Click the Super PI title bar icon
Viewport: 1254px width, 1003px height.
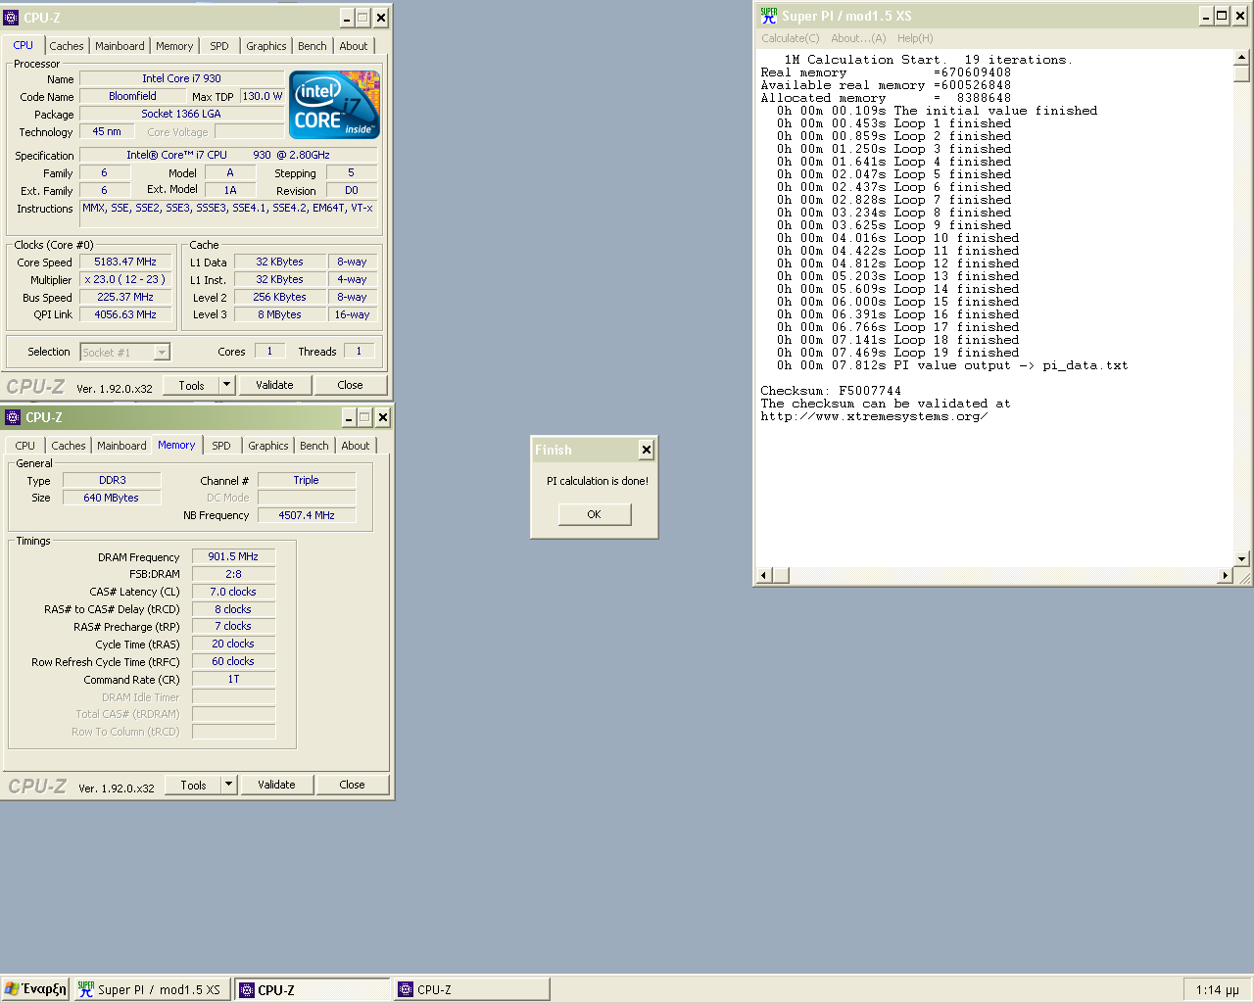pos(769,16)
